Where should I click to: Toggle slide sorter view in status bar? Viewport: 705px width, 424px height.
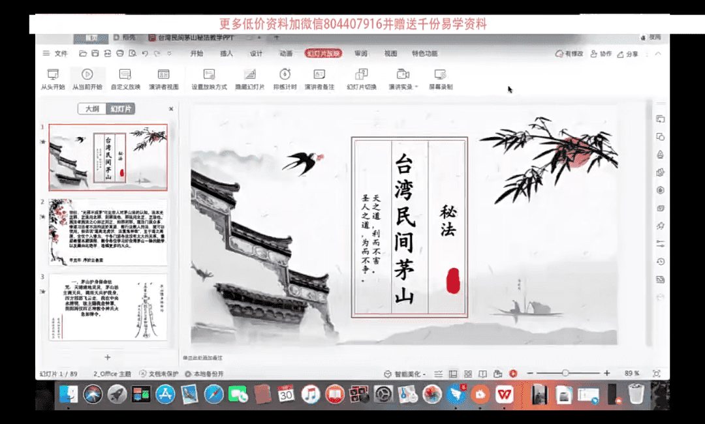click(467, 374)
